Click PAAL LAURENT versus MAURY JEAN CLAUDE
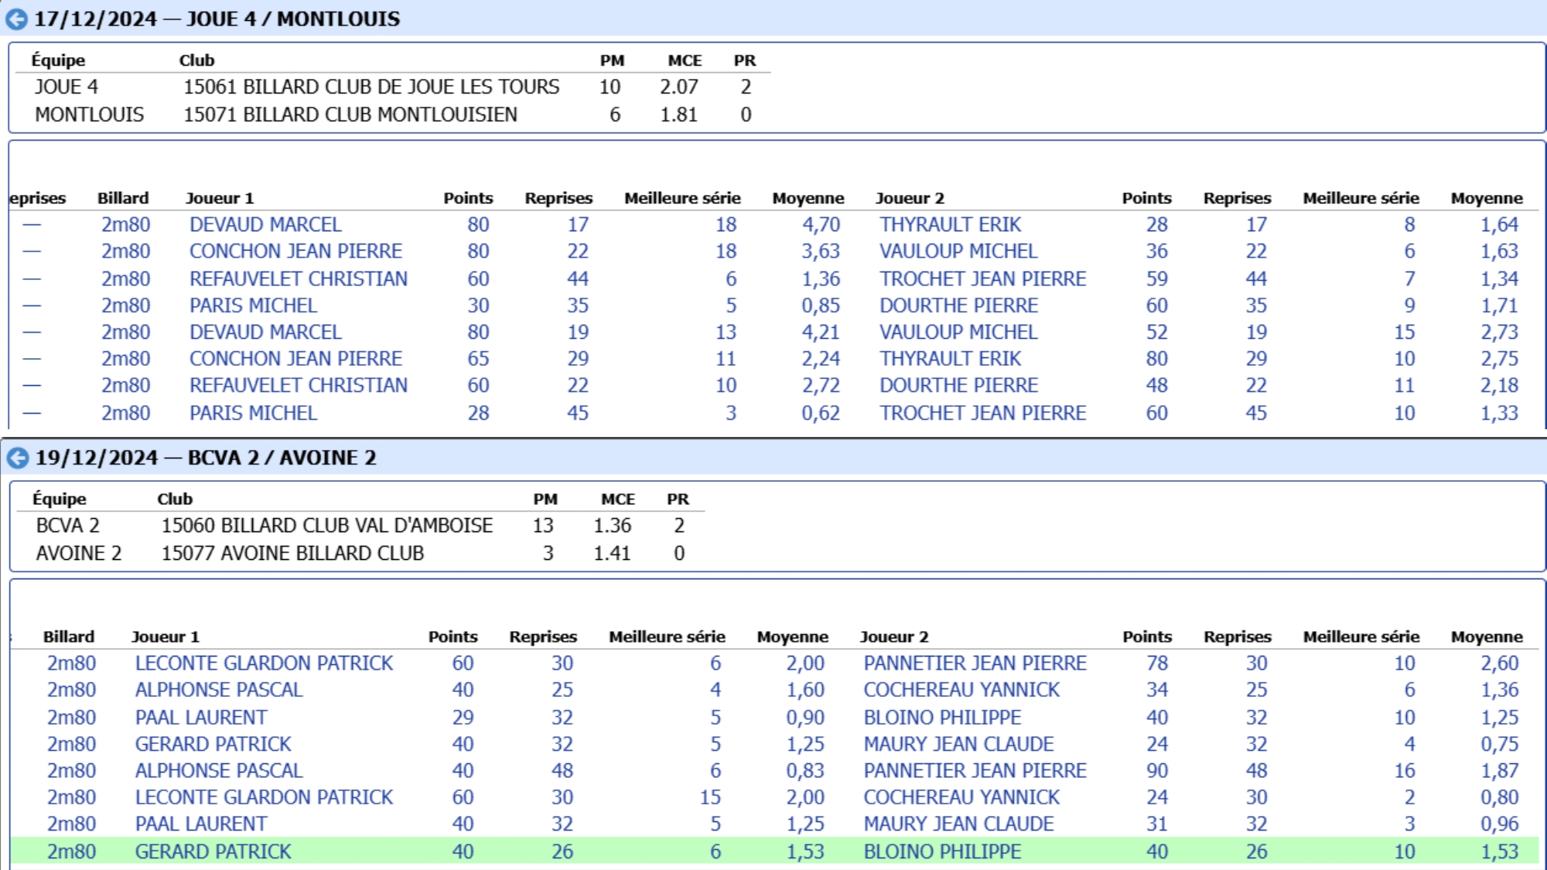 coord(201,824)
